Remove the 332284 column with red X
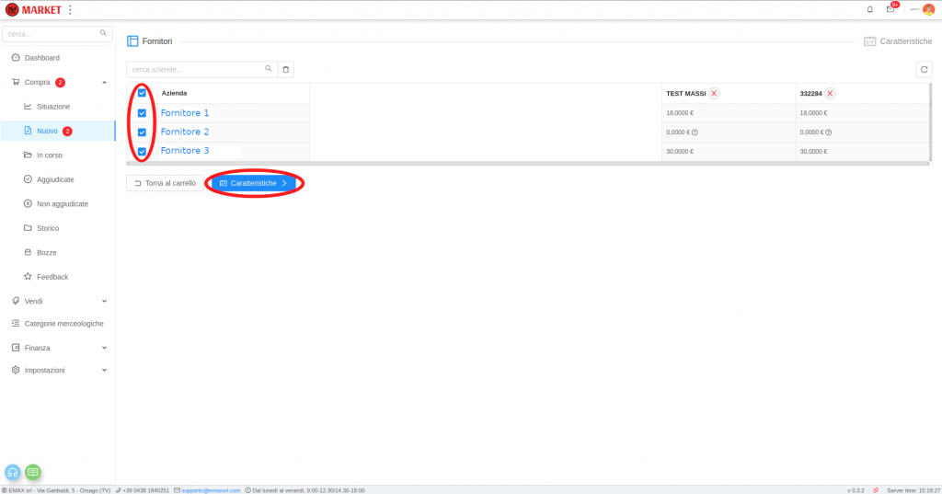Viewport: 942px width, 494px height. point(830,93)
